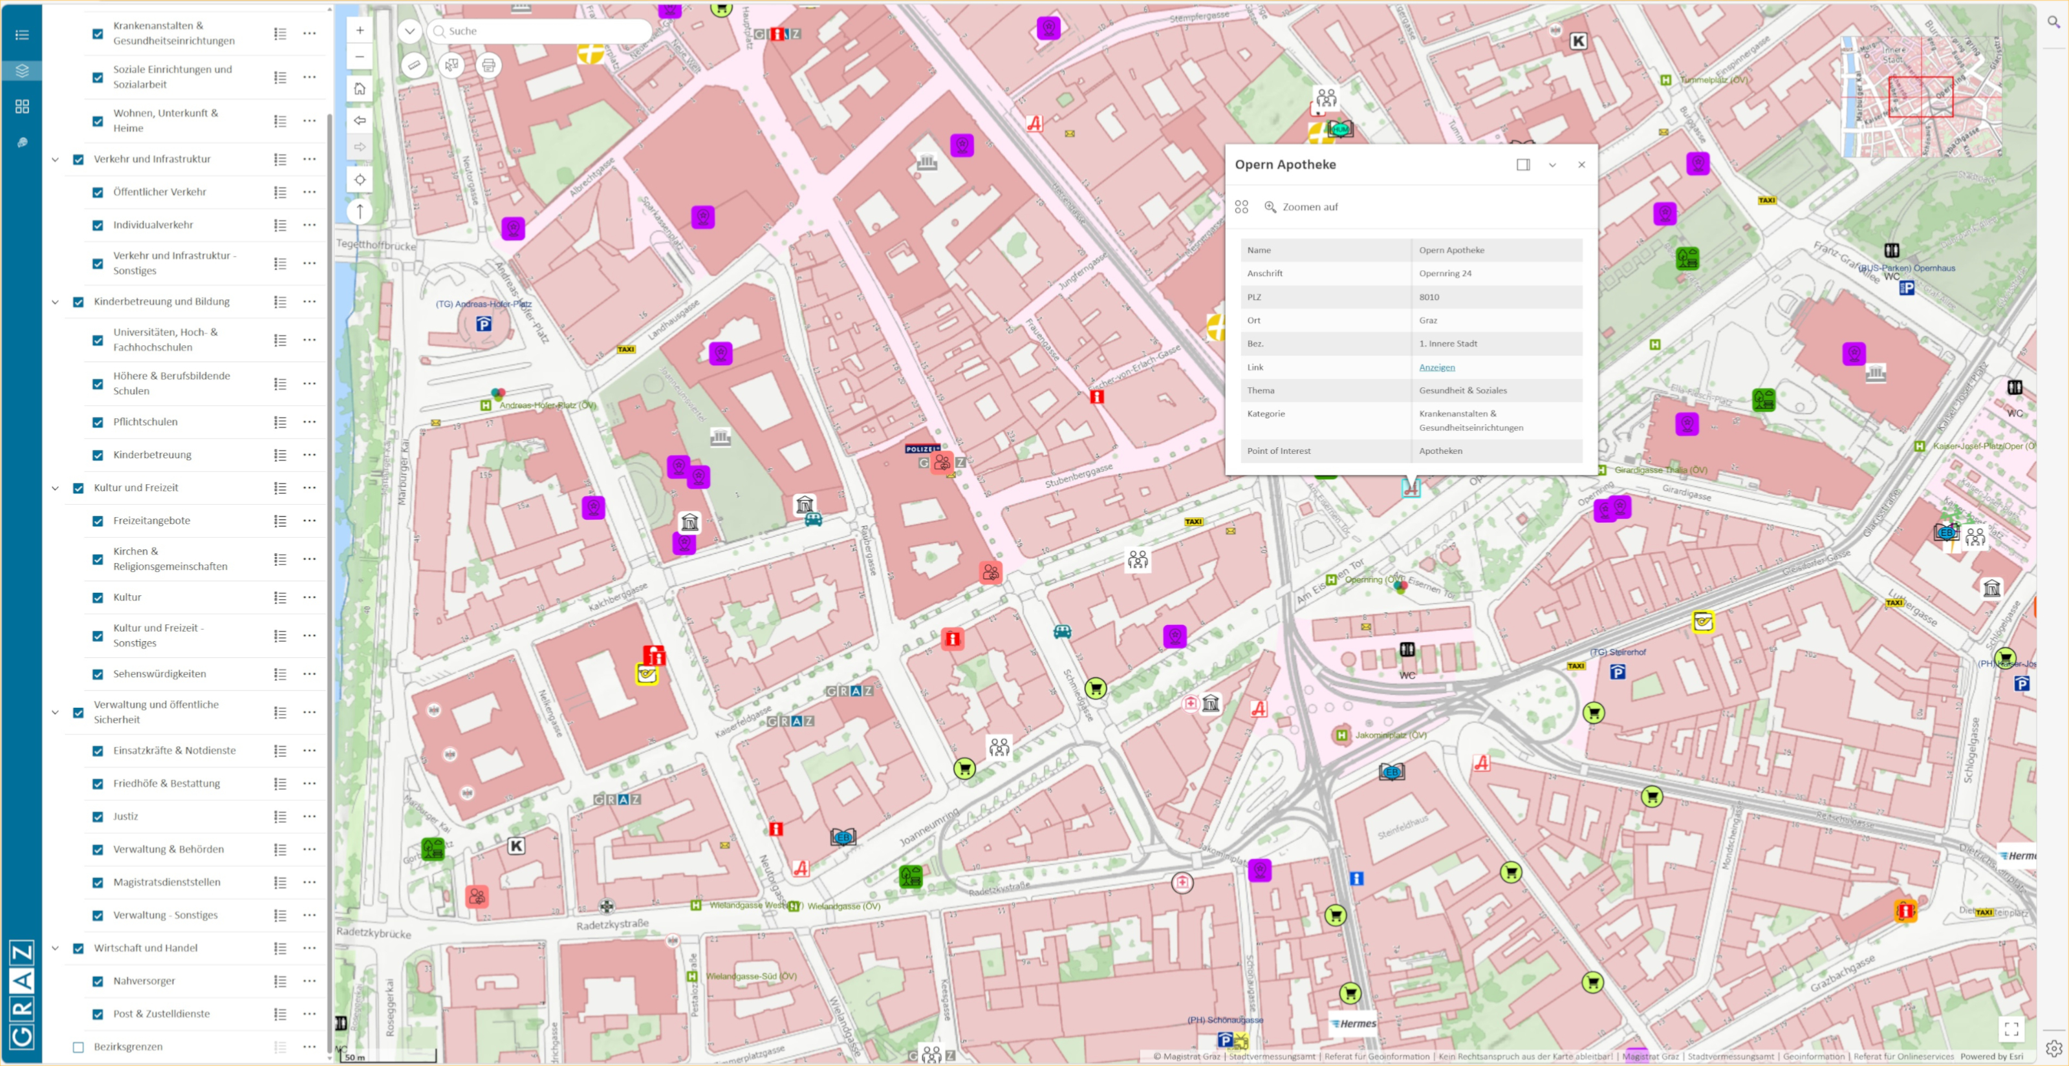Click the red extent box in overview map
The height and width of the screenshot is (1066, 2069).
[x=1920, y=97]
